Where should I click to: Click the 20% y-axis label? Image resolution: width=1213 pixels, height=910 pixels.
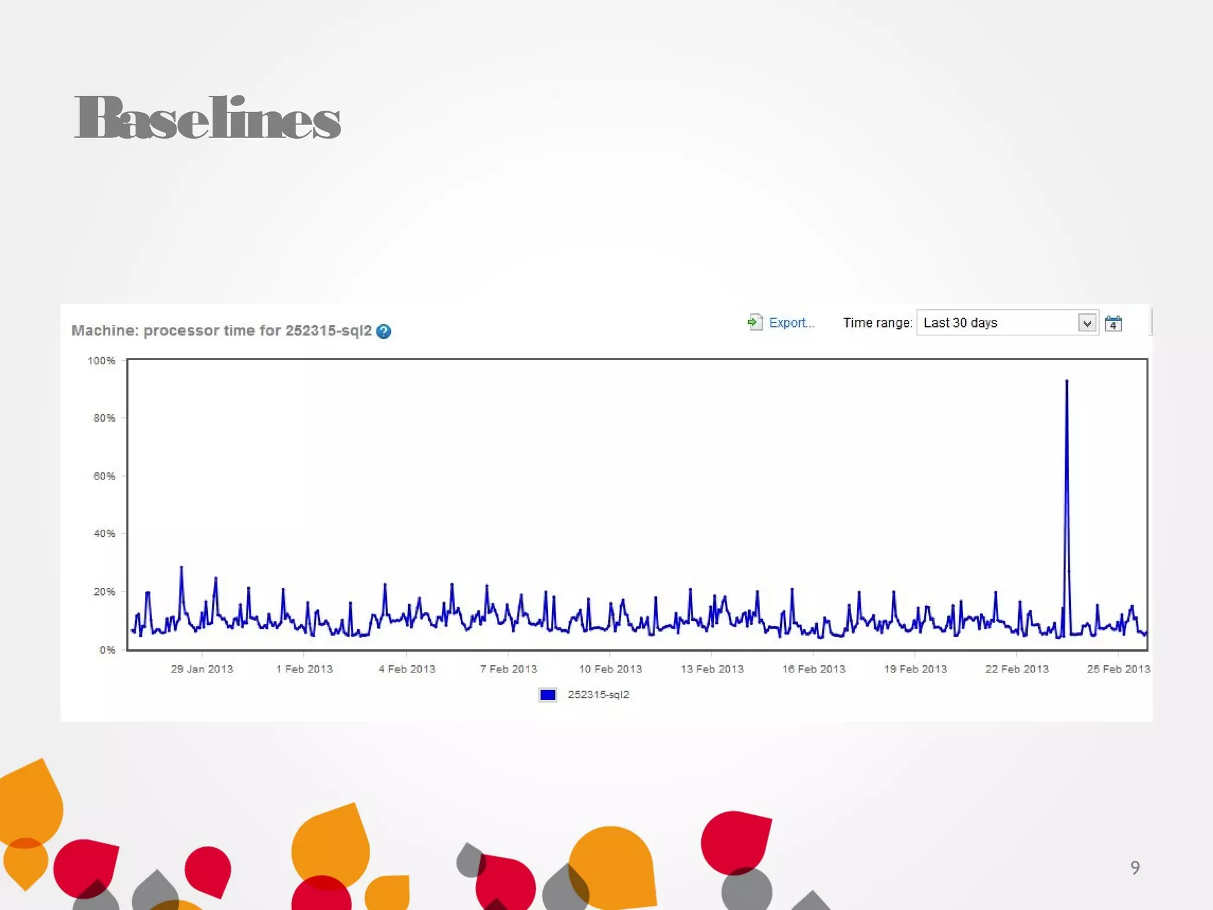pos(104,592)
